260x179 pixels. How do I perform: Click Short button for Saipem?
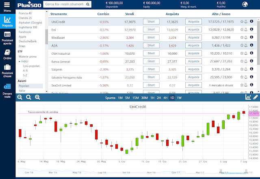(x=151, y=69)
